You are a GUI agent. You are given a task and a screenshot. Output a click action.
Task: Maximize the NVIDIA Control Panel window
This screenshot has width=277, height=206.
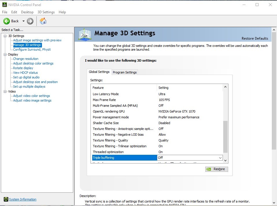coord(257,5)
